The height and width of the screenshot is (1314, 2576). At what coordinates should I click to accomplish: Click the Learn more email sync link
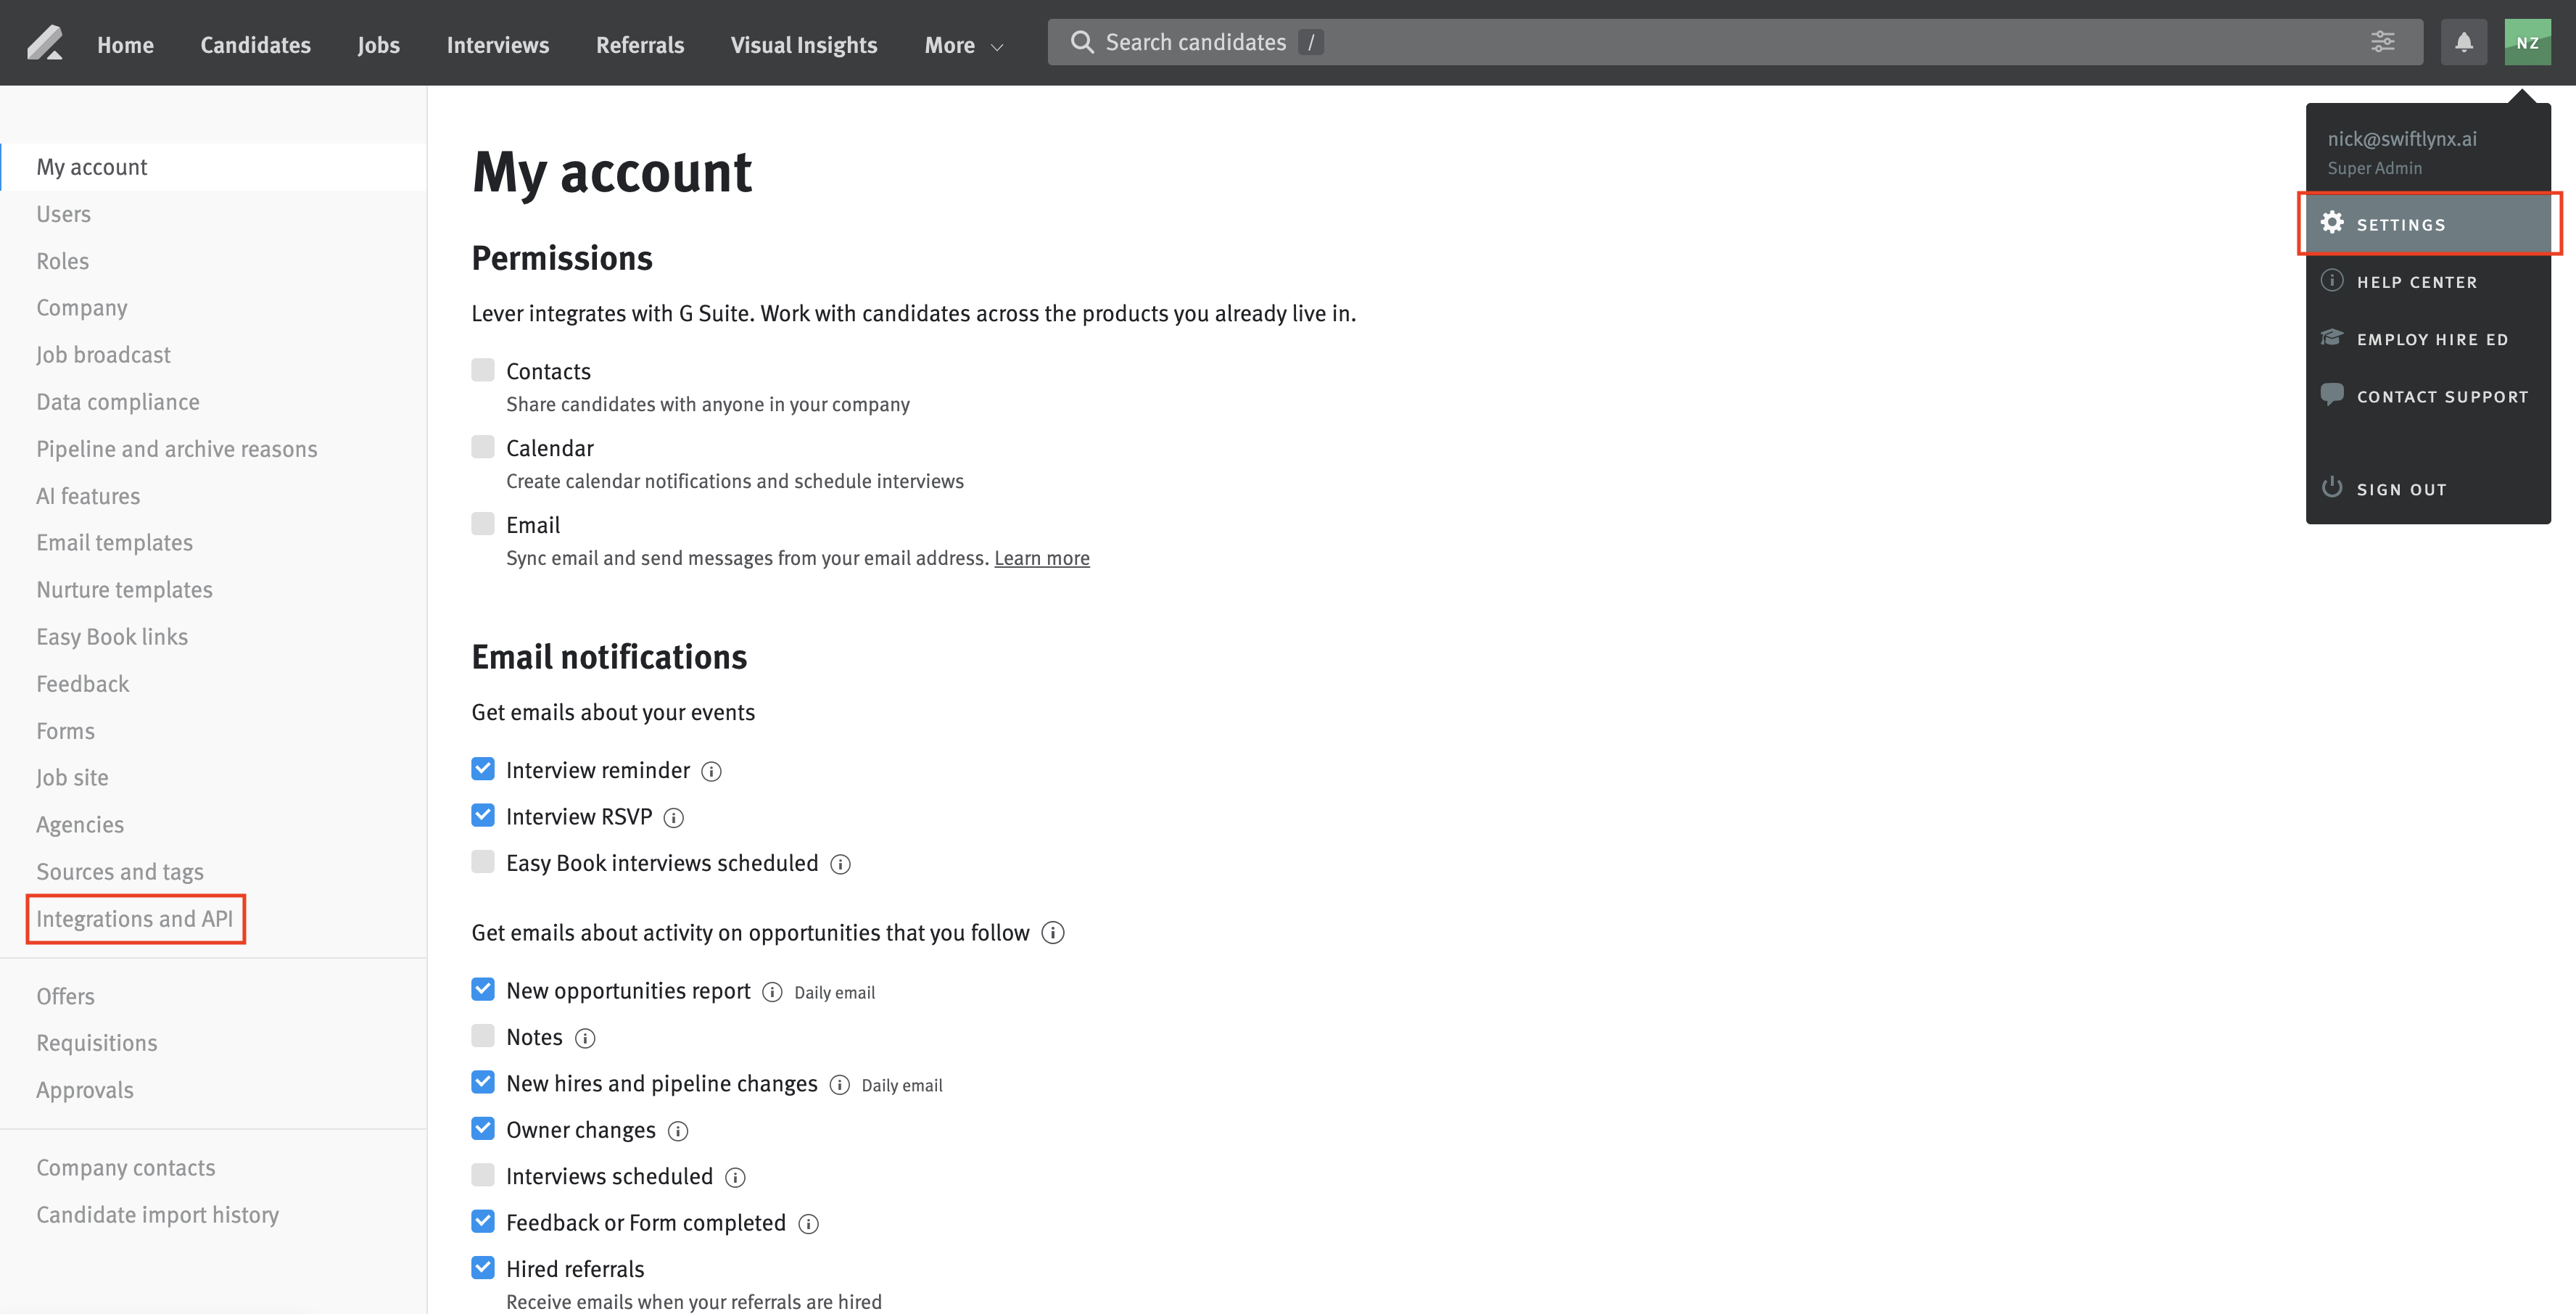[1042, 558]
